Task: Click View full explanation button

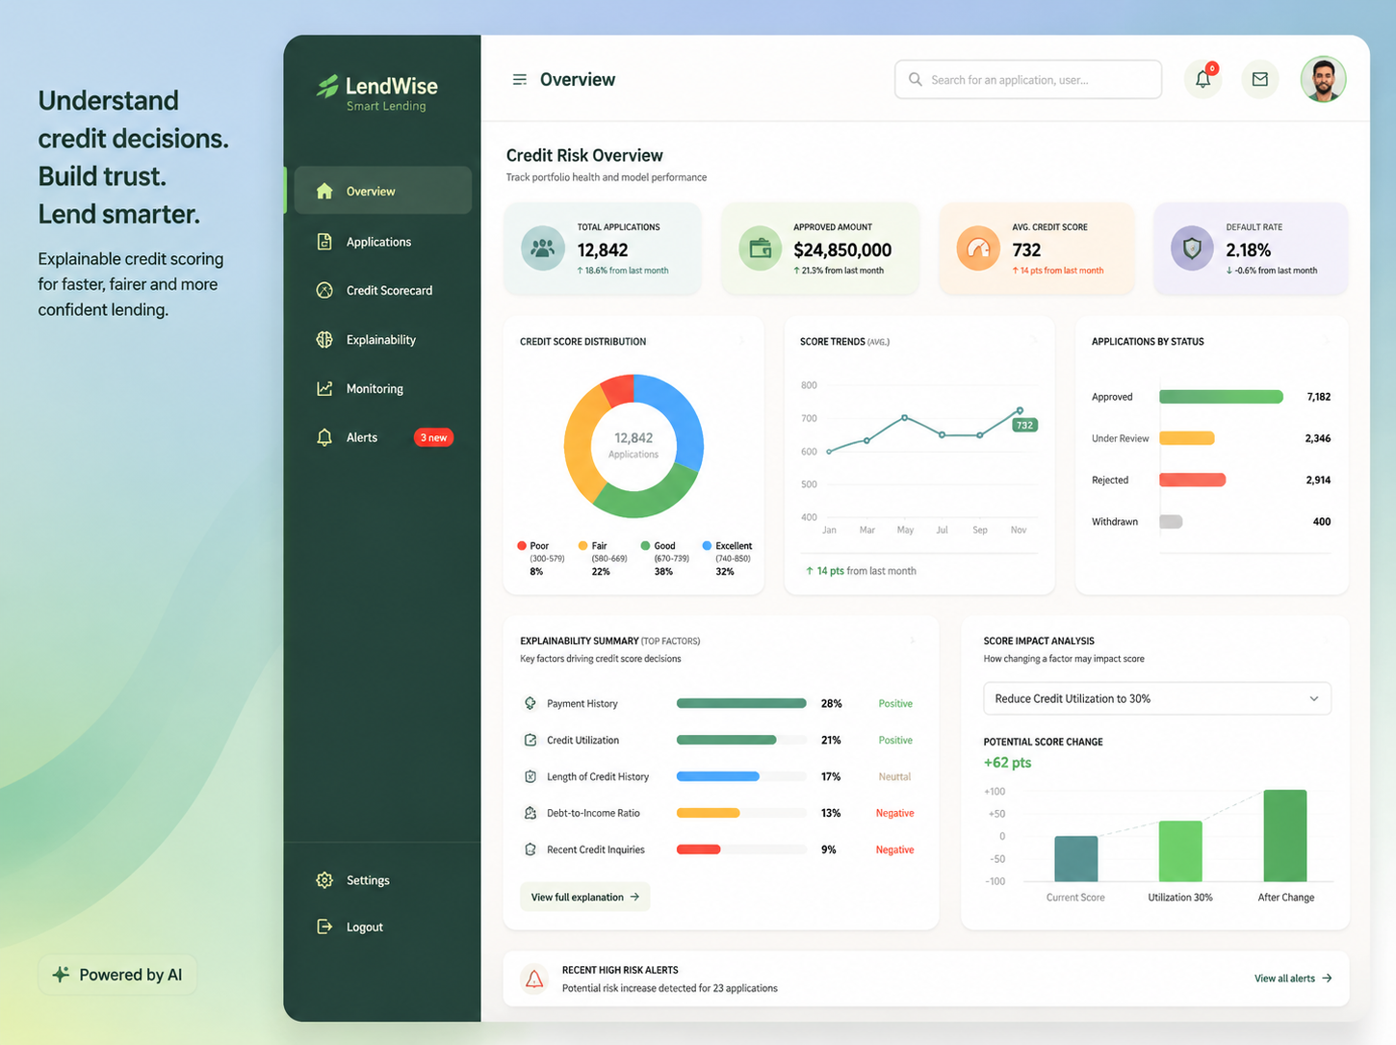Action: point(585,897)
